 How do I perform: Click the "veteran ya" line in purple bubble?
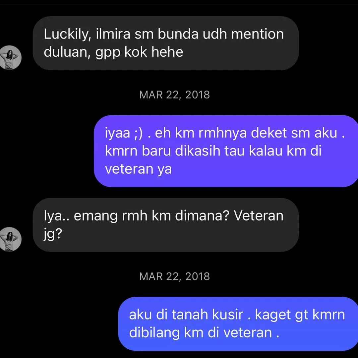[x=138, y=169]
